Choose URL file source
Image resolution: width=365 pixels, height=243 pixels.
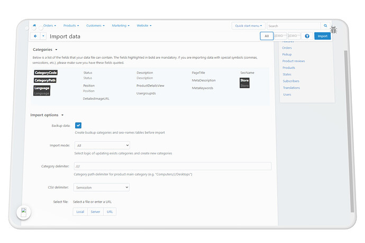[109, 212]
